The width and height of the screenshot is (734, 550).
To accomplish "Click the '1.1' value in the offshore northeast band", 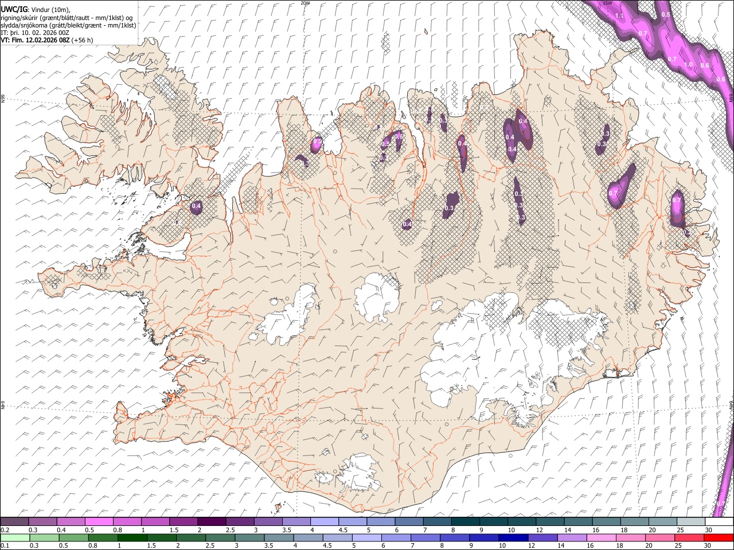I will click(619, 16).
